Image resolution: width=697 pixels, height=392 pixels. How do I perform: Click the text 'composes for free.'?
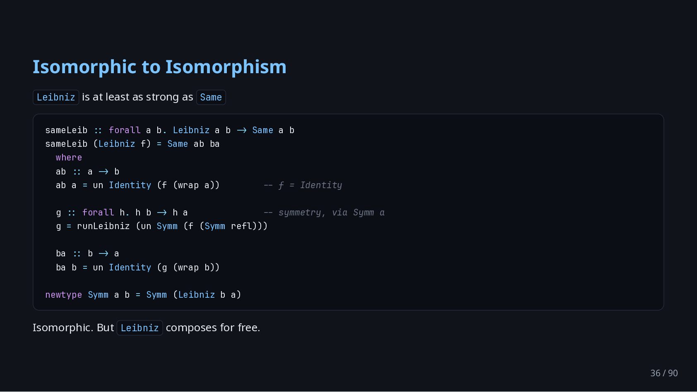[213, 327]
